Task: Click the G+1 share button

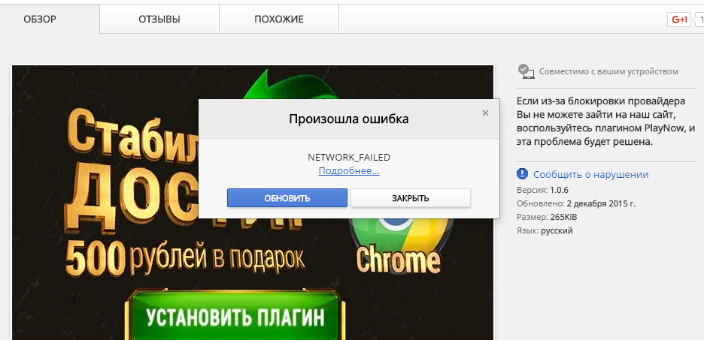Action: 679,20
